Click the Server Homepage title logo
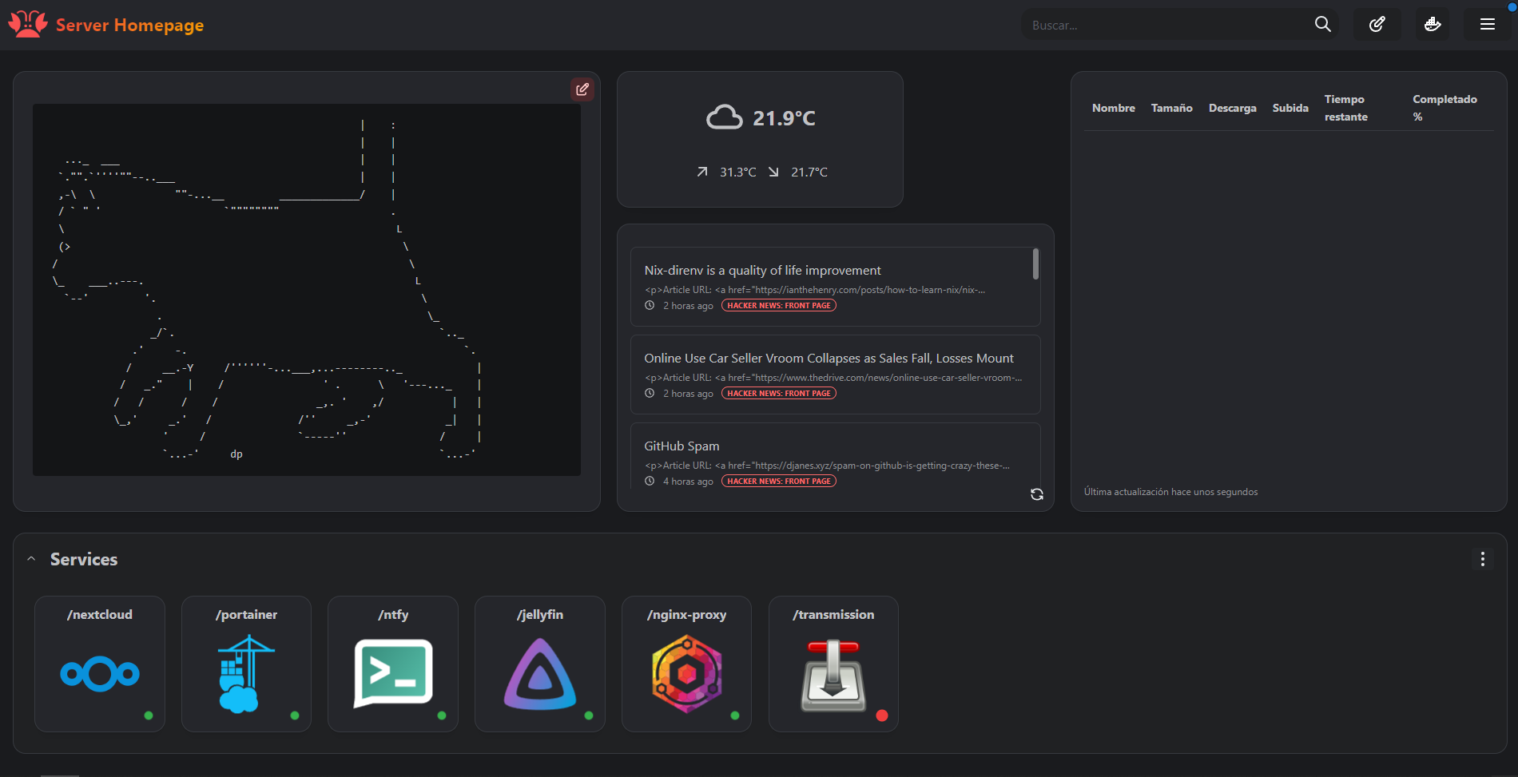This screenshot has height=777, width=1518. pyautogui.click(x=106, y=25)
